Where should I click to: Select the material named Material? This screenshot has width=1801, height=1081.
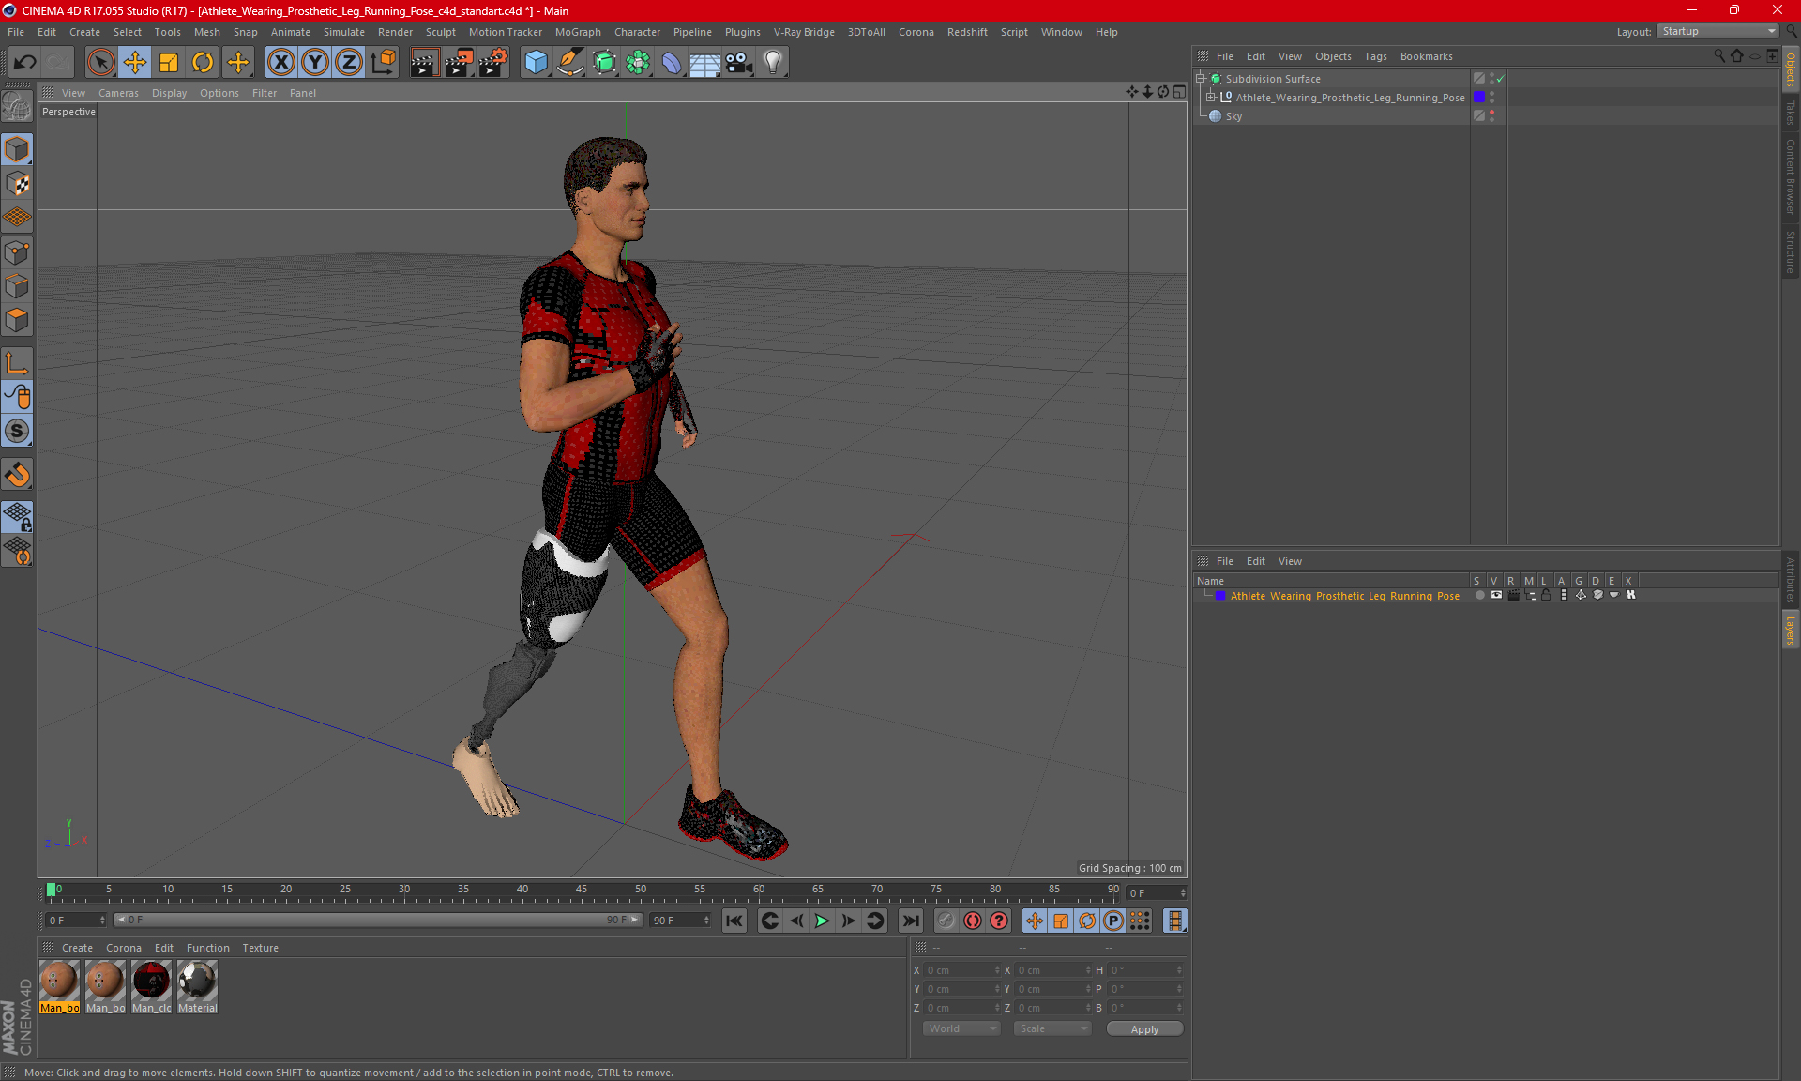[x=197, y=987]
